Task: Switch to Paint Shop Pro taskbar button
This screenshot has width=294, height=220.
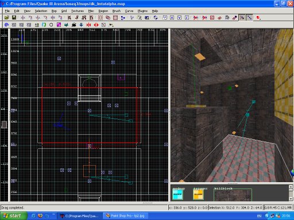Action: pos(126,216)
